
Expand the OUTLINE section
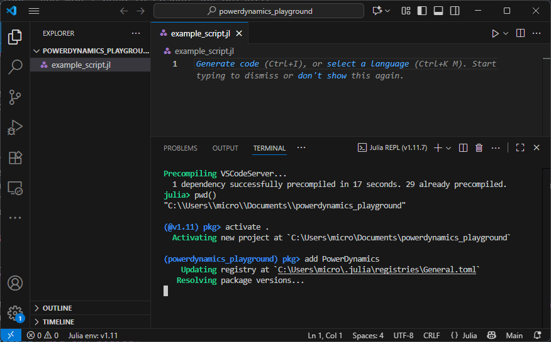click(x=57, y=308)
